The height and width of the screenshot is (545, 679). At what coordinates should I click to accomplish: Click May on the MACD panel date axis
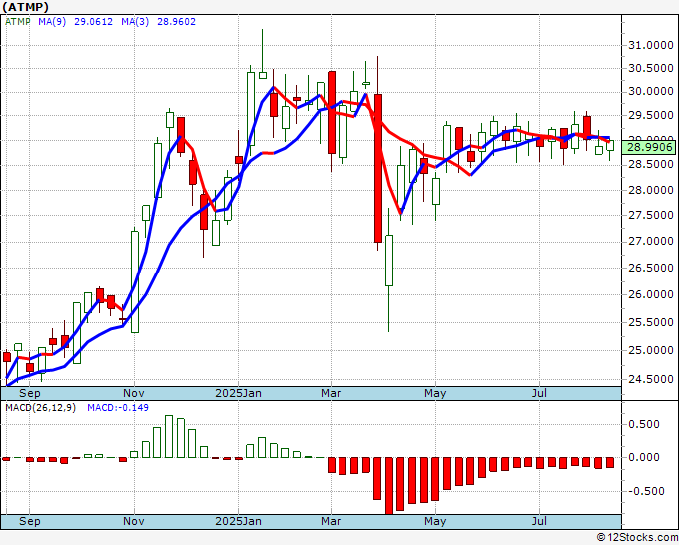pos(435,521)
